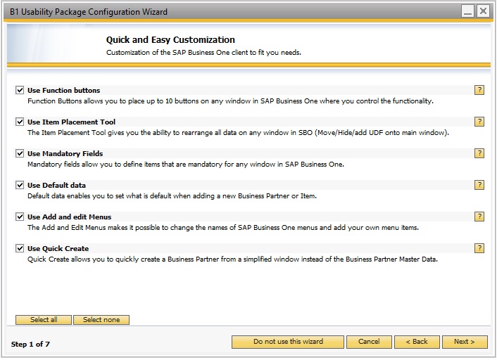Disable the Use Quick Create checkbox
The width and height of the screenshot is (497, 360).
click(x=20, y=248)
